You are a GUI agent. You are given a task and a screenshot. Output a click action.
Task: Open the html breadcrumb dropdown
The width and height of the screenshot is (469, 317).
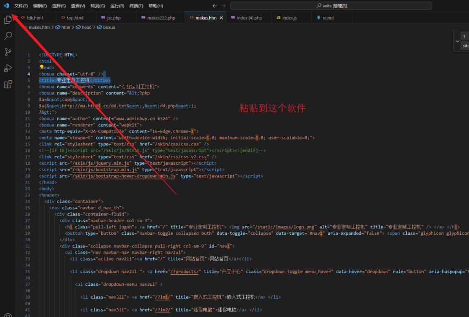point(65,27)
